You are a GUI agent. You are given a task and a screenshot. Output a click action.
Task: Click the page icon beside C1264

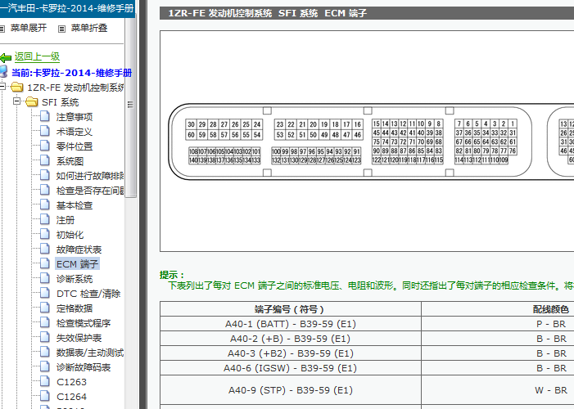pos(45,395)
